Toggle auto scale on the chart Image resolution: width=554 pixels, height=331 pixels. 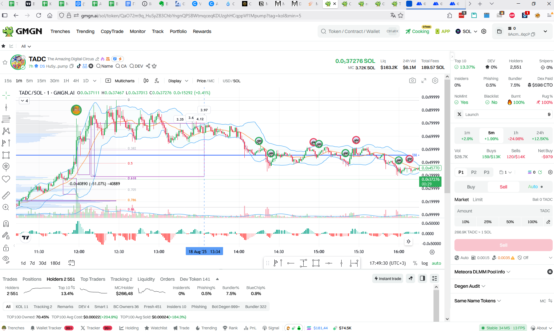coord(436,263)
